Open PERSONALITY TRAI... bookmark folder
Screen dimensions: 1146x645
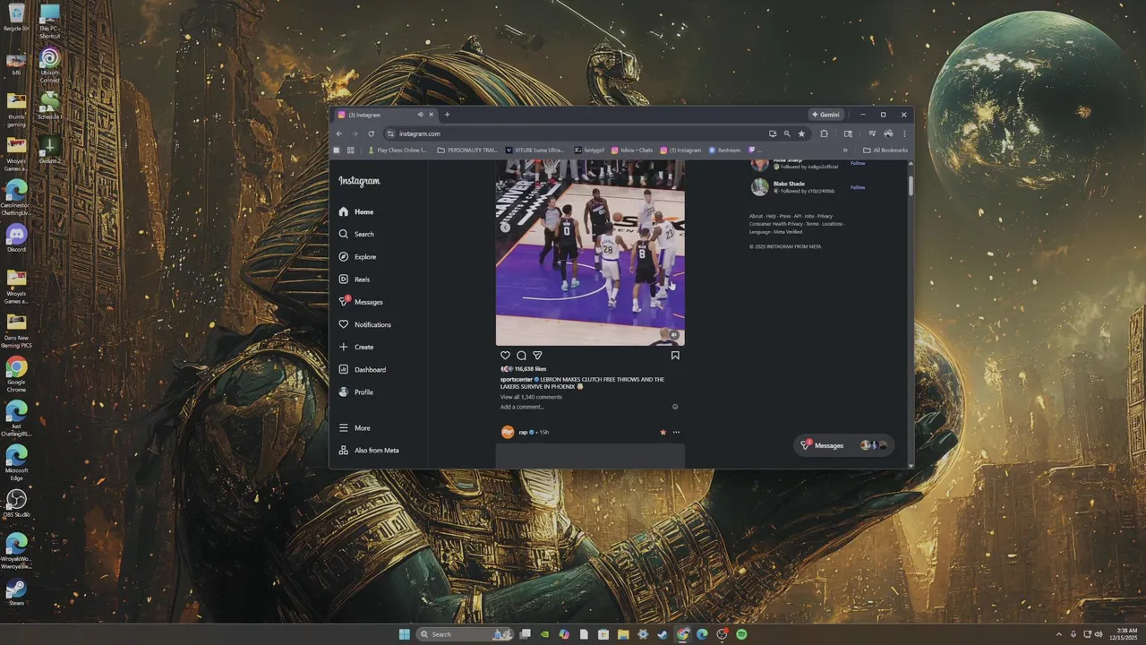(x=467, y=150)
